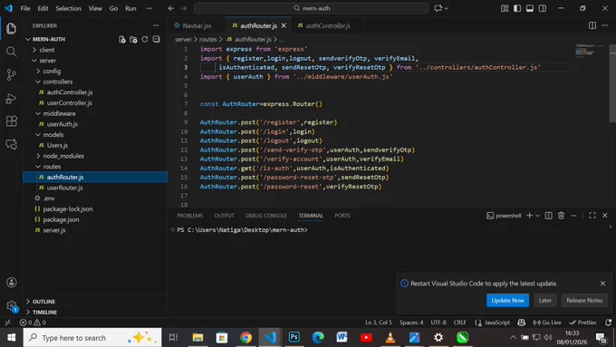Open the Release Notes button

point(584,300)
